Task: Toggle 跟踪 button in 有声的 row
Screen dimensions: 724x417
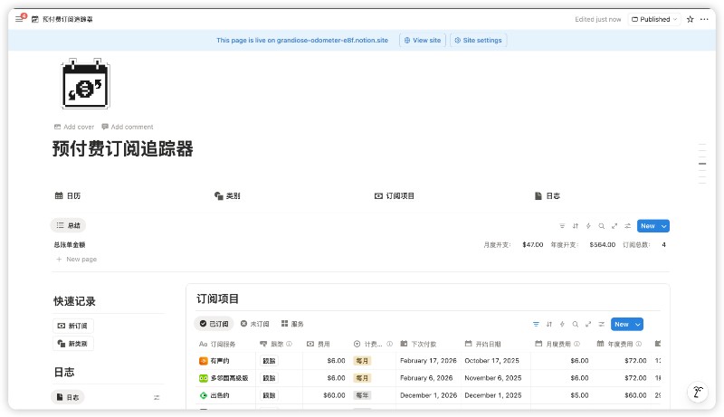Action: click(269, 361)
